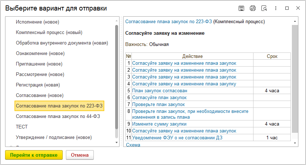306x165 pixels.
Task: Click the 'Срок' column header
Action: 272,56
